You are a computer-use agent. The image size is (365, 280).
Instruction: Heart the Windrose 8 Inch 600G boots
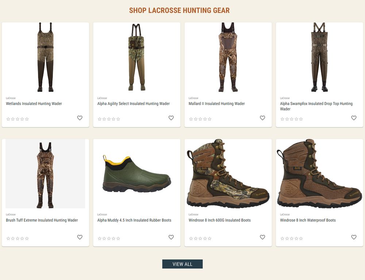(x=262, y=237)
